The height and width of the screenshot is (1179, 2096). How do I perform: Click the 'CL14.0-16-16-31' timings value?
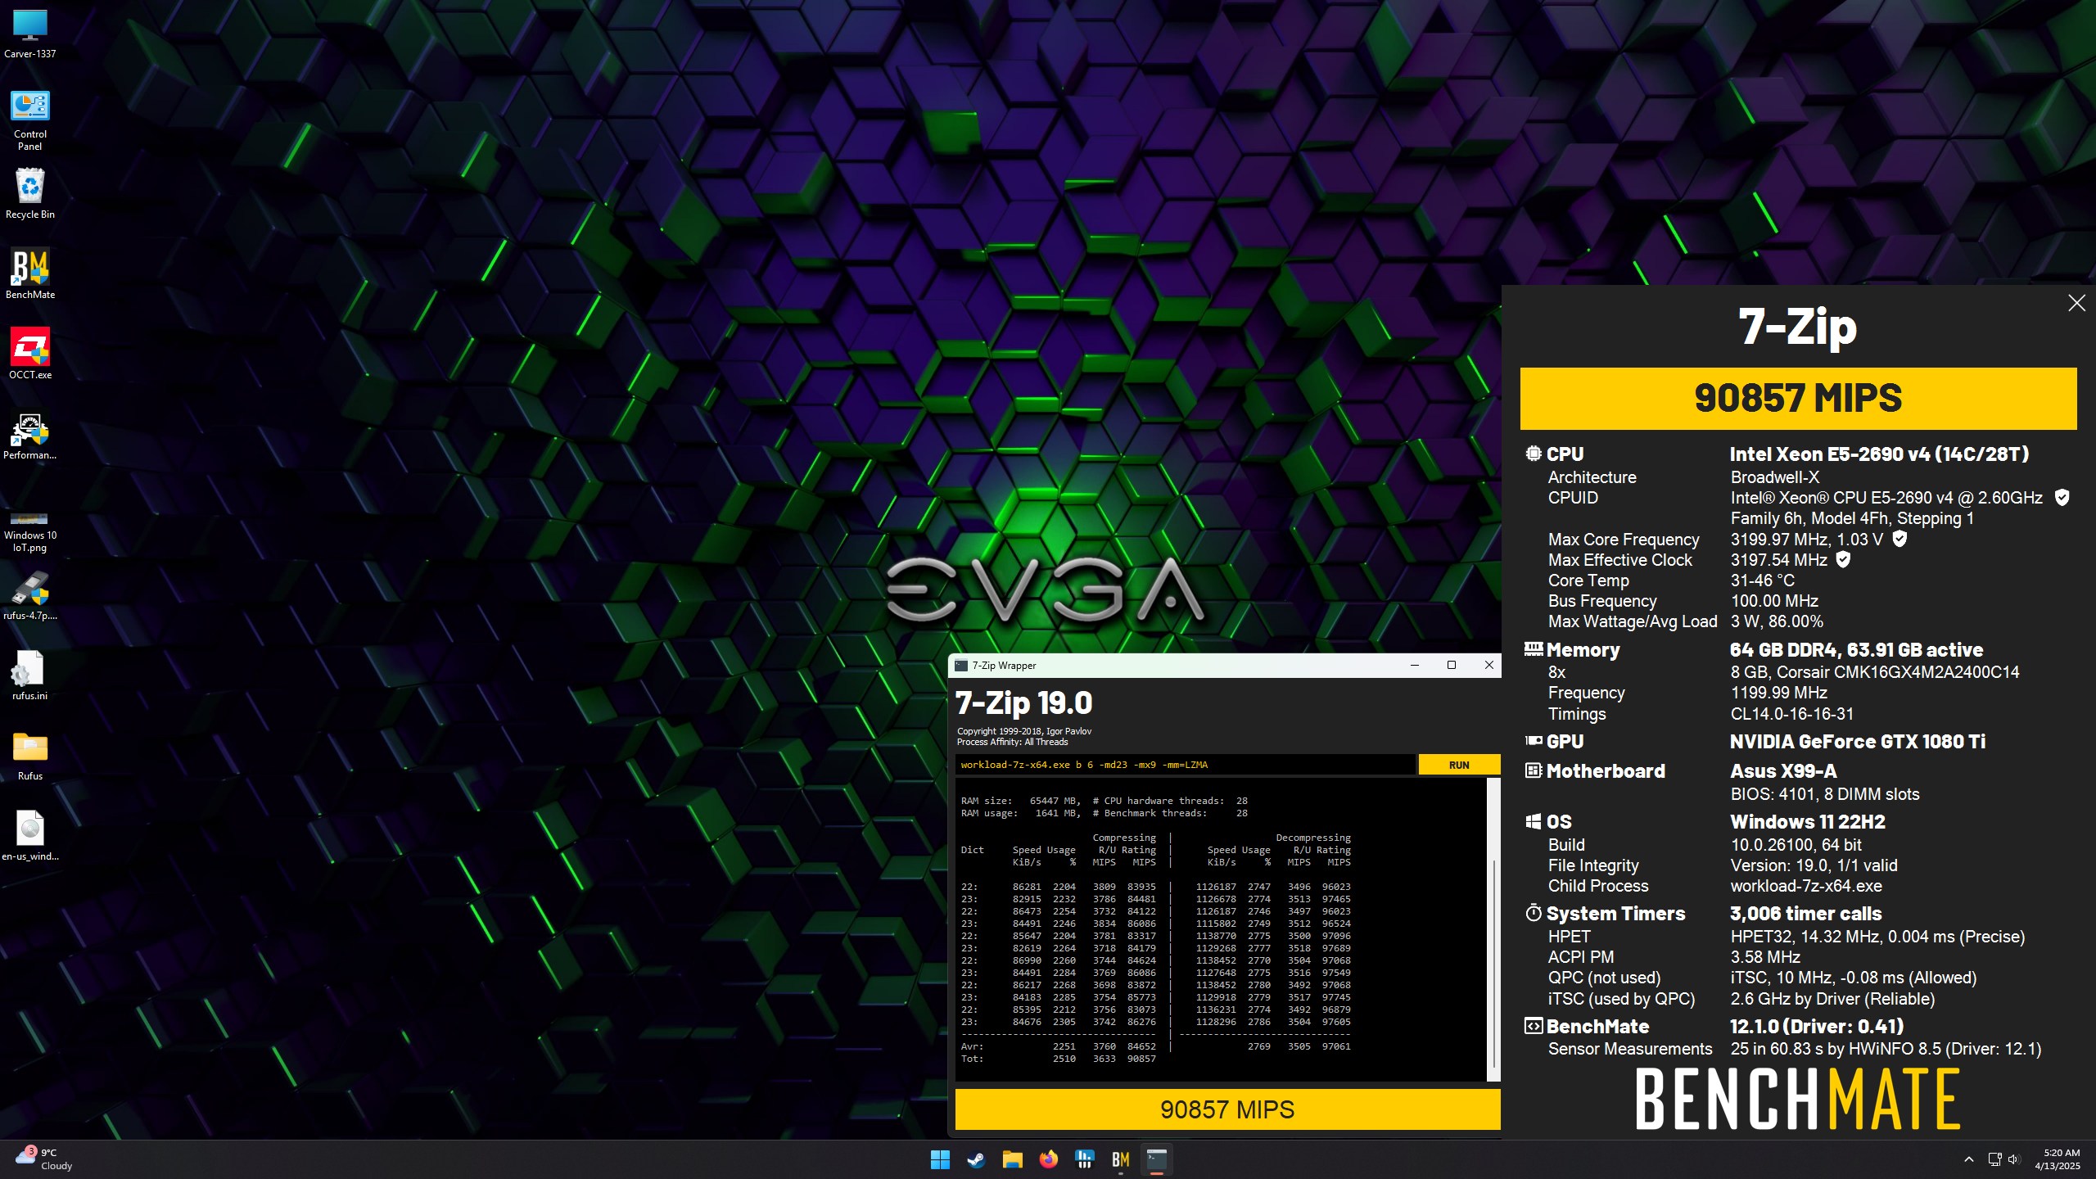1791,714
